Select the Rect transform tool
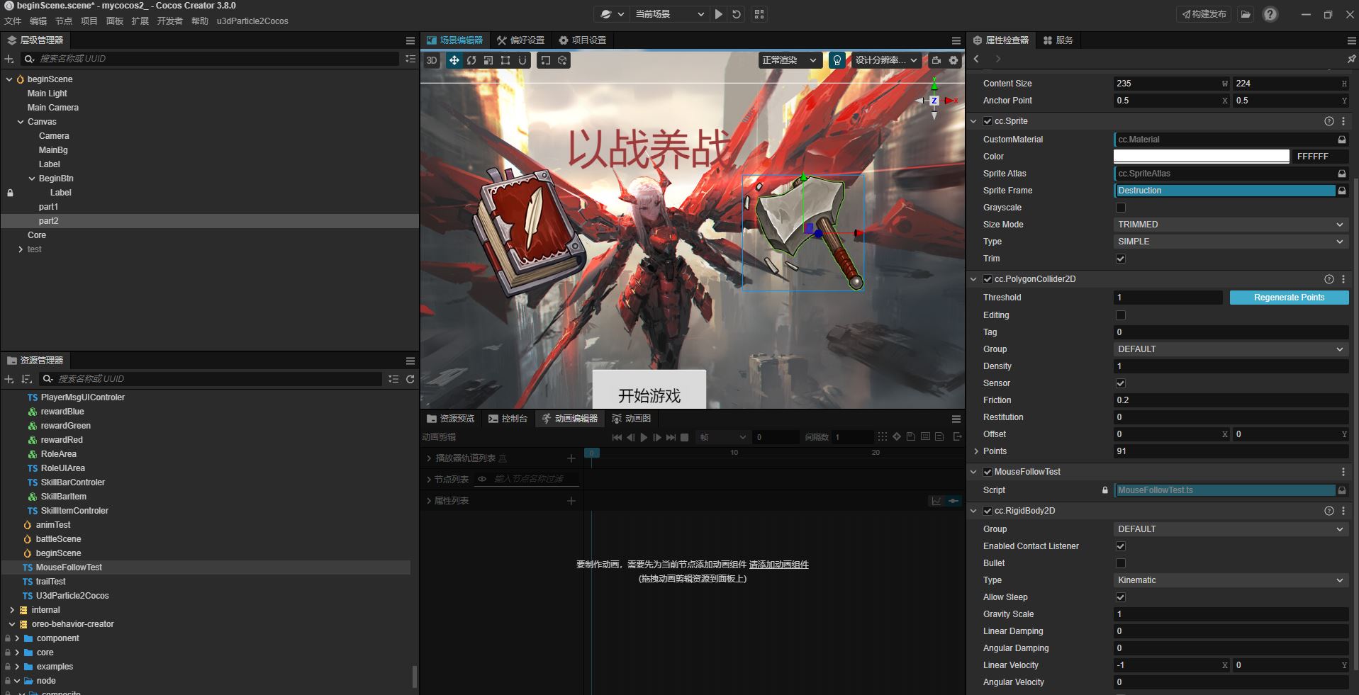The width and height of the screenshot is (1359, 695). pyautogui.click(x=505, y=60)
